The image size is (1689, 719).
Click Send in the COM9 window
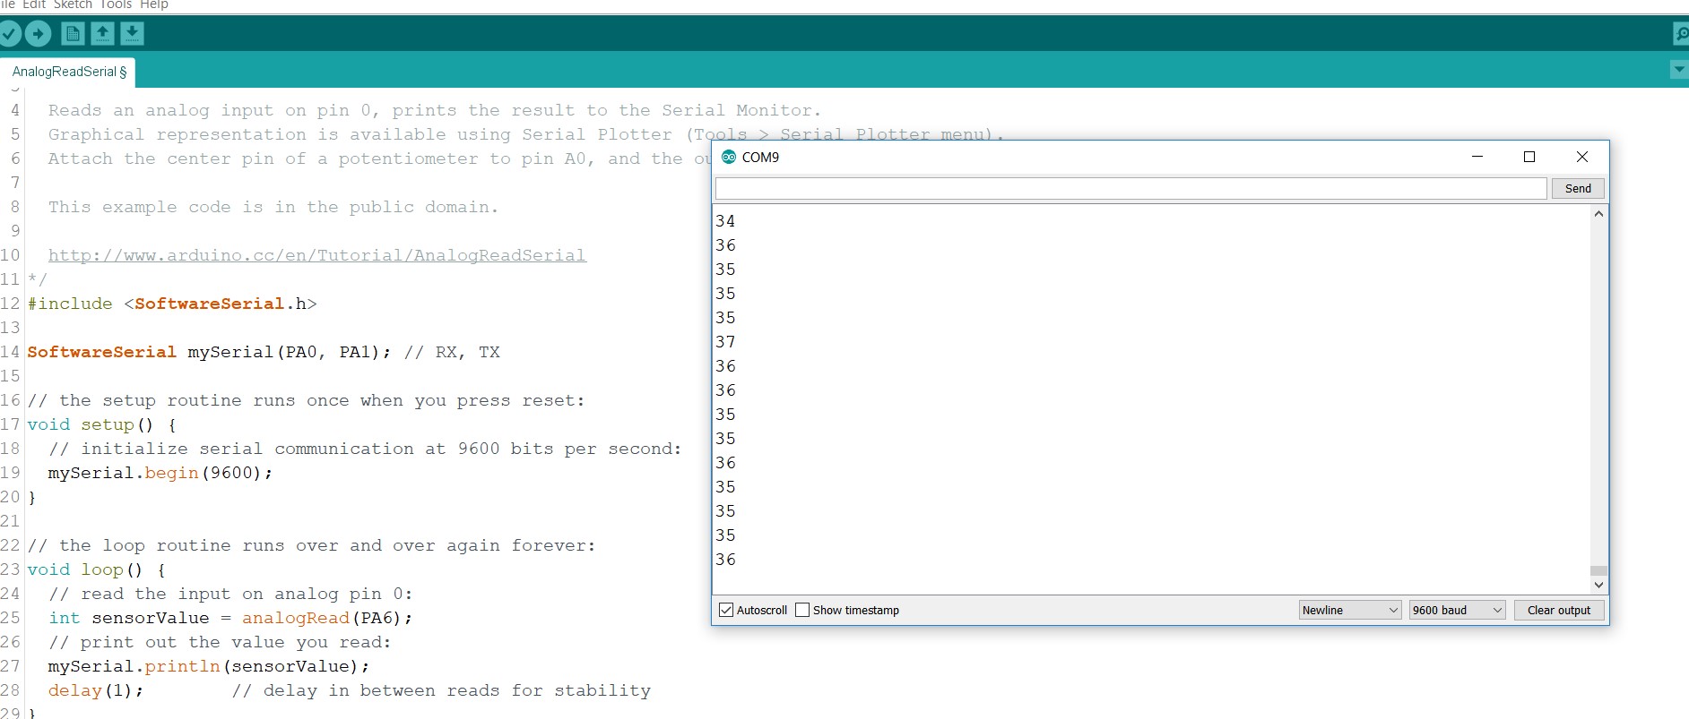pyautogui.click(x=1578, y=188)
